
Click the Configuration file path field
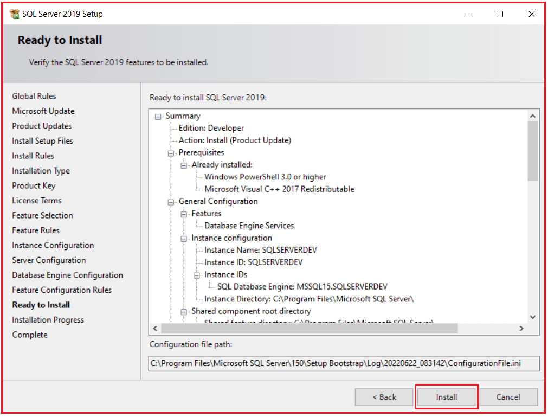coord(344,363)
